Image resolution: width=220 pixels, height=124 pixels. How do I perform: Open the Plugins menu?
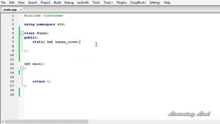click(x=122, y=2)
